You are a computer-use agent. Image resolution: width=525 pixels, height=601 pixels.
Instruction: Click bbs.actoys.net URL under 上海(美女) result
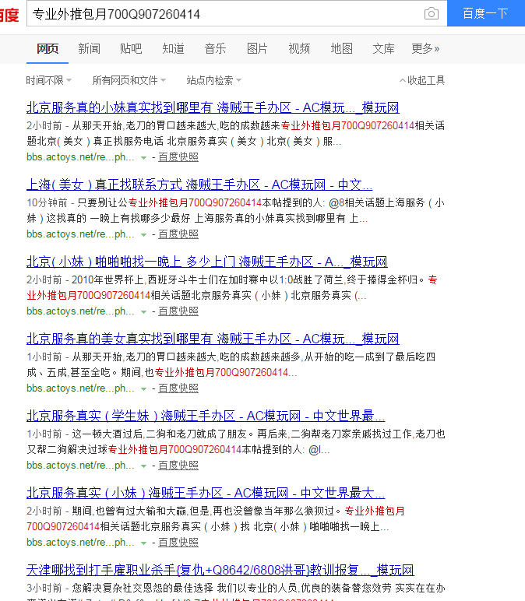click(x=80, y=234)
